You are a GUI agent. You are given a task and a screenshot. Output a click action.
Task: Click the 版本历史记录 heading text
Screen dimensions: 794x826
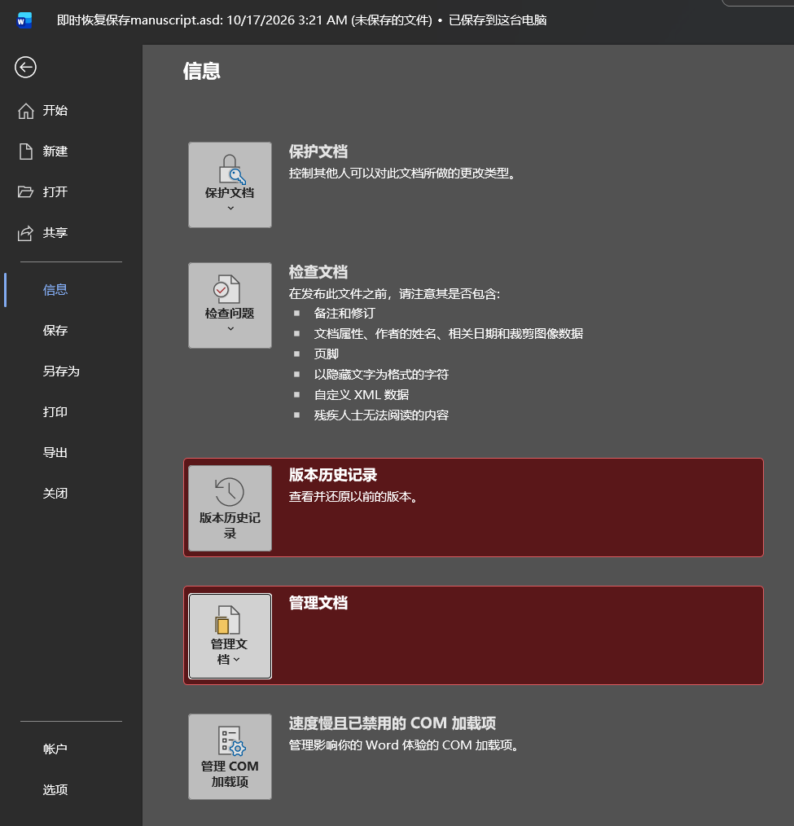(333, 475)
